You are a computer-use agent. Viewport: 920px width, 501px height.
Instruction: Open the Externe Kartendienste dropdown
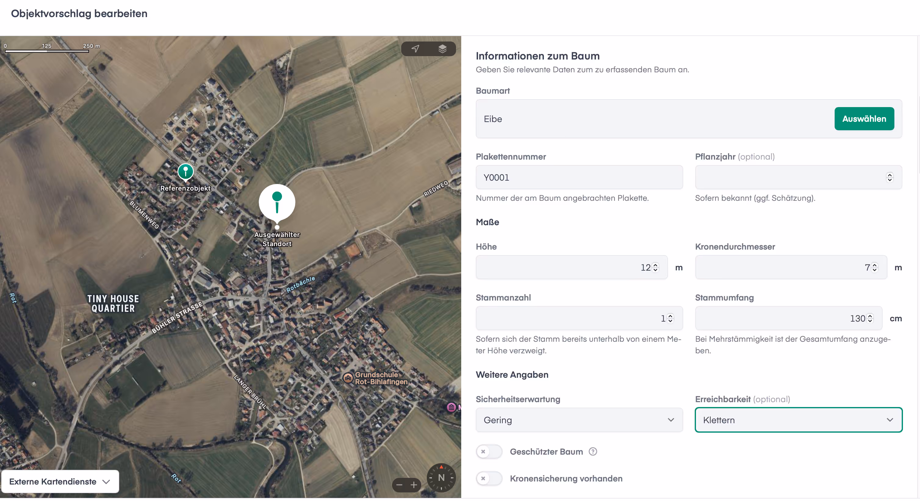[x=60, y=481]
